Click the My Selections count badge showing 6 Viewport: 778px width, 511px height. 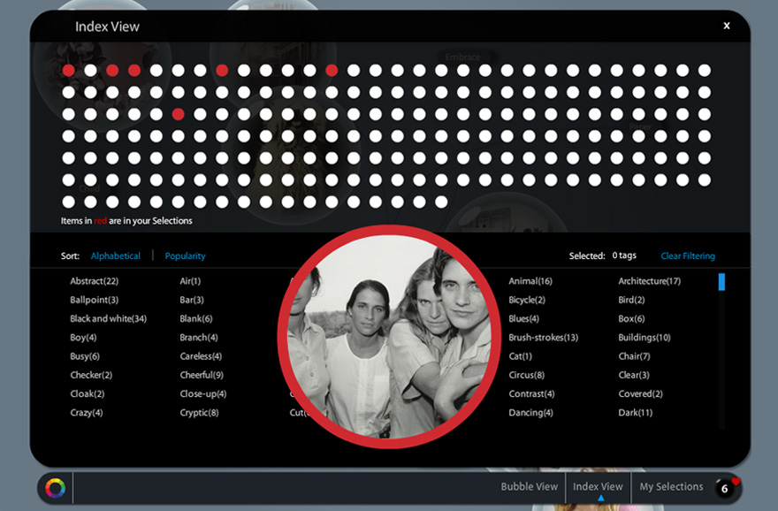tap(723, 487)
